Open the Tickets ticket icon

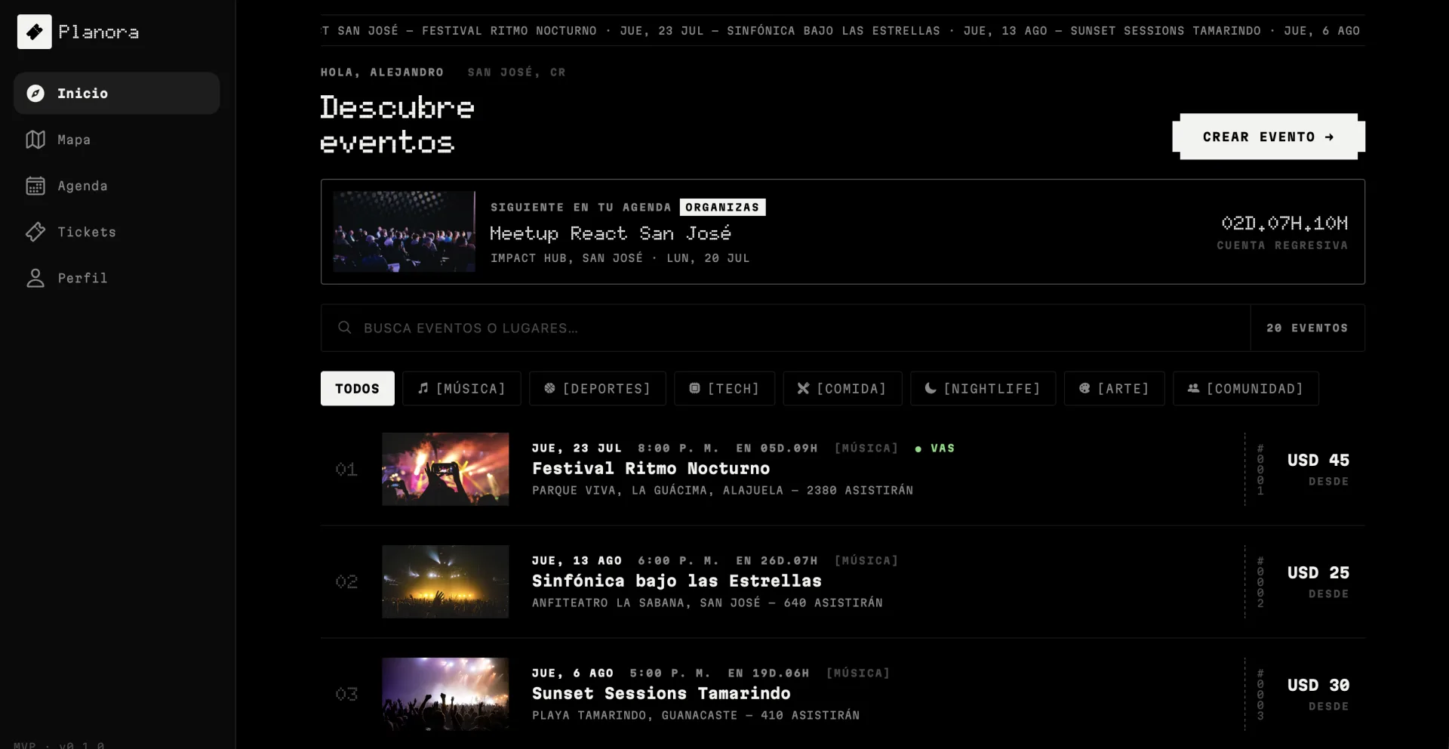[35, 232]
